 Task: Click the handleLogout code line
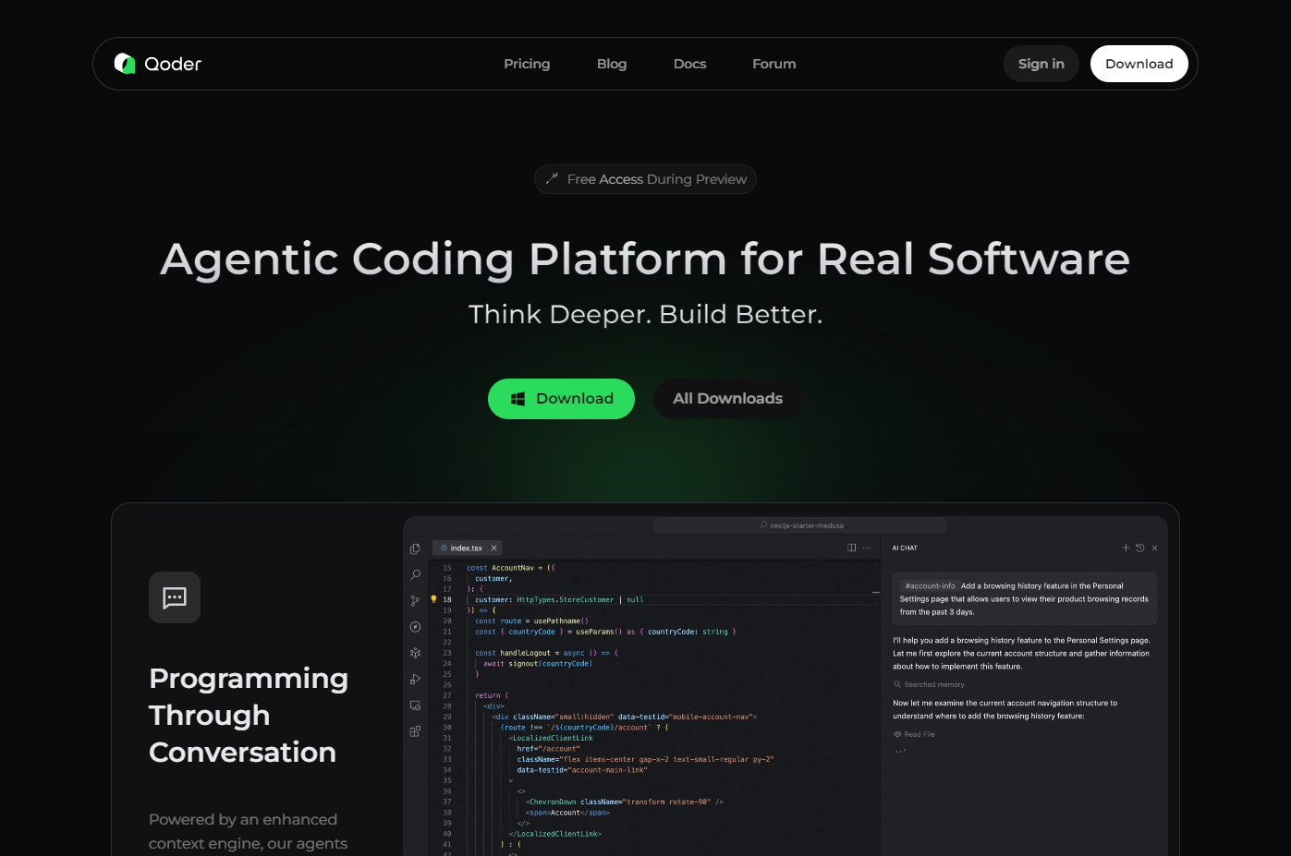tap(547, 653)
